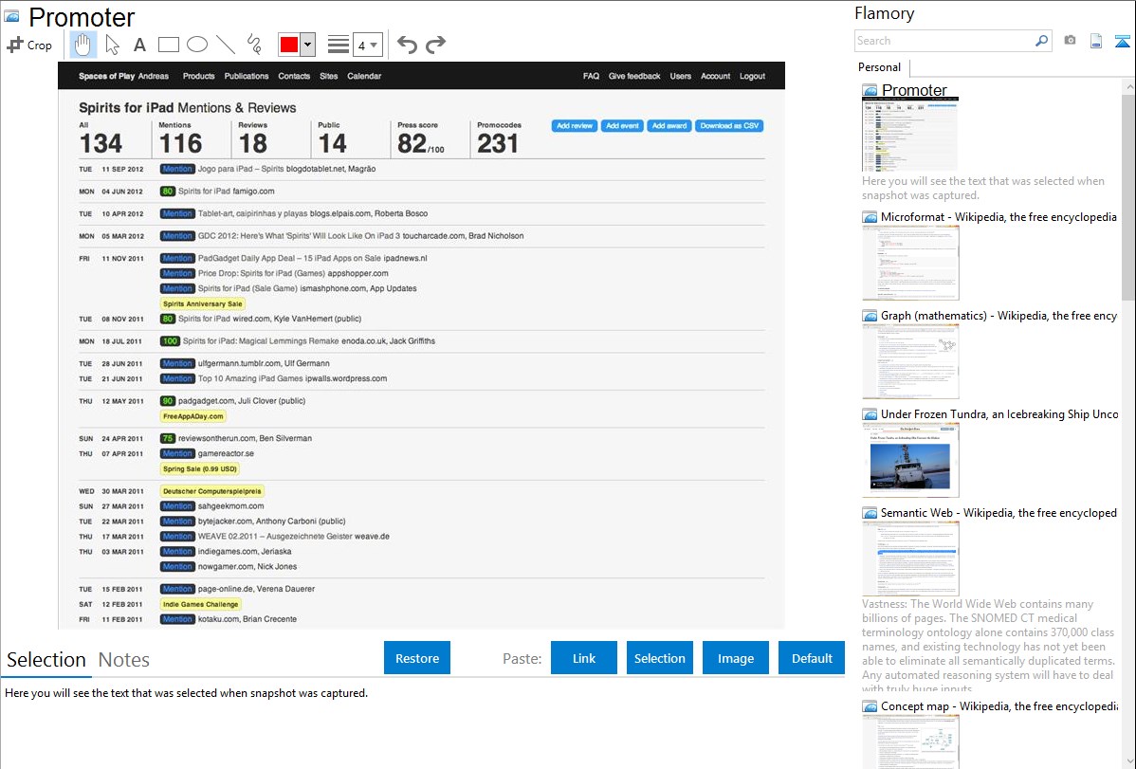Click the red color swatch

(x=289, y=45)
